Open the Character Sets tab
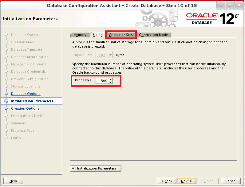The height and width of the screenshot is (187, 245). coord(121,35)
